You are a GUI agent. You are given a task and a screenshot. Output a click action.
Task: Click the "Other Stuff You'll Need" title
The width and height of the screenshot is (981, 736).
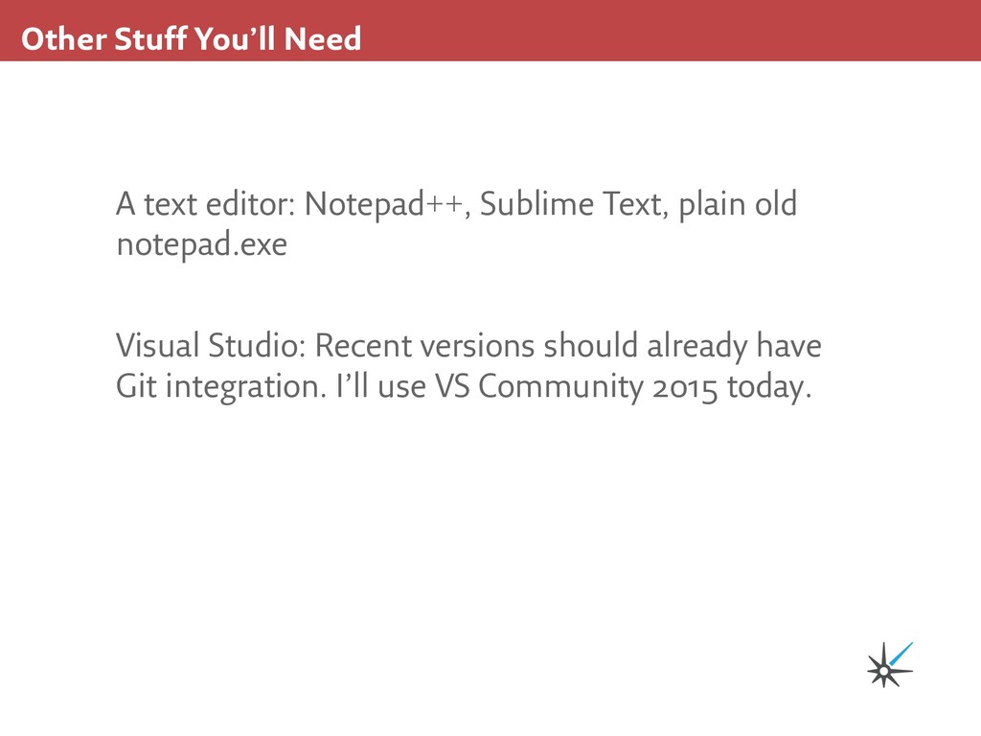191,39
